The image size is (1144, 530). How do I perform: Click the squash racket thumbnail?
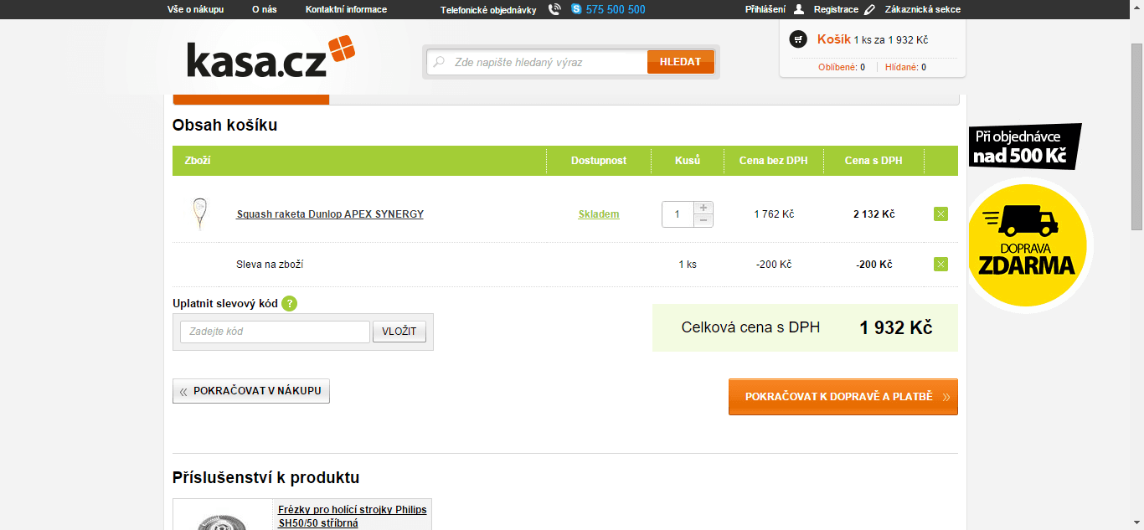199,214
